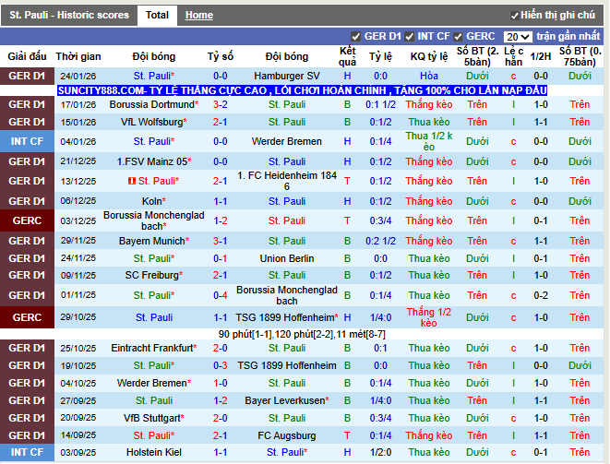Click the GERC league label on 03/12/25

pos(28,220)
